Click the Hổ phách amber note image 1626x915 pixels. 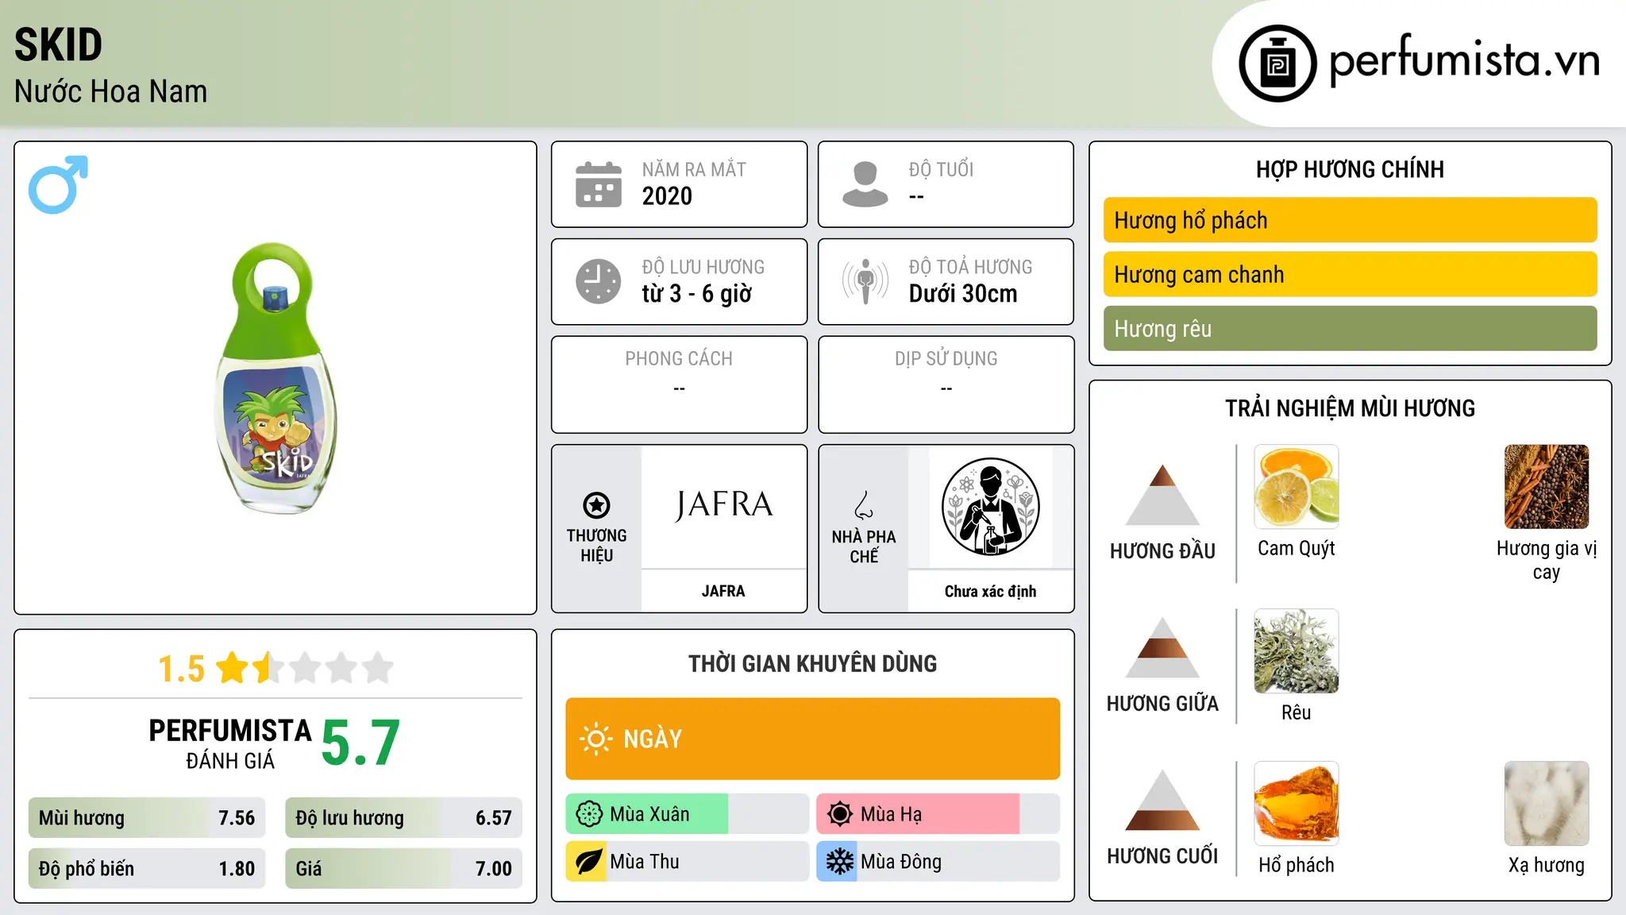pyautogui.click(x=1296, y=804)
